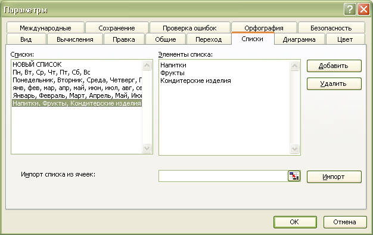This screenshot has height=235, width=373.
Task: Click Кондитерские изделия in elements box
Action: (195, 81)
